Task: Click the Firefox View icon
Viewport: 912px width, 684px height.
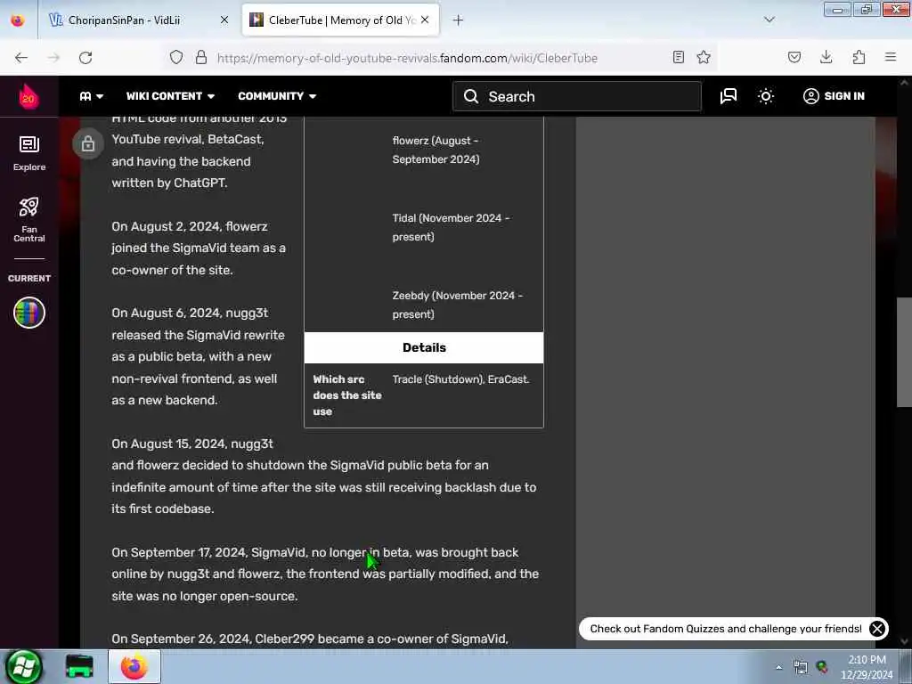Action: pos(18,20)
